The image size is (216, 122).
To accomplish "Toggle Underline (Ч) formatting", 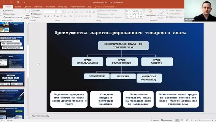I will pos(51,16).
